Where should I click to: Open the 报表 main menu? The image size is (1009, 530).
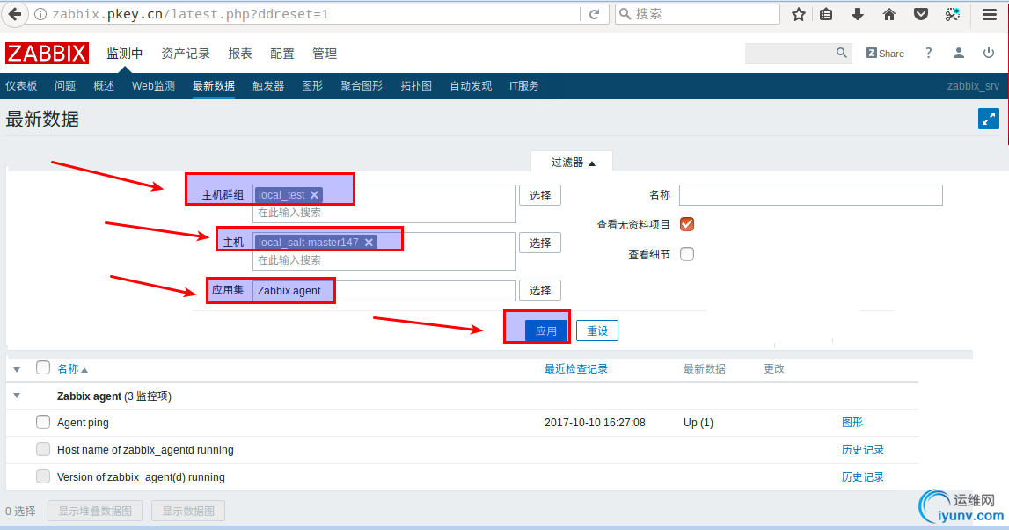point(240,54)
